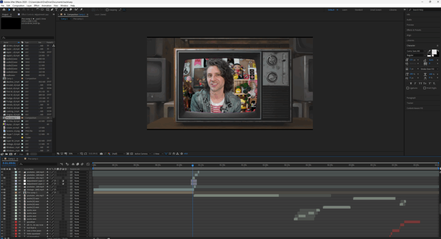Open the Regular font style dropdown
The height and width of the screenshot is (239, 441).
[x=416, y=55]
